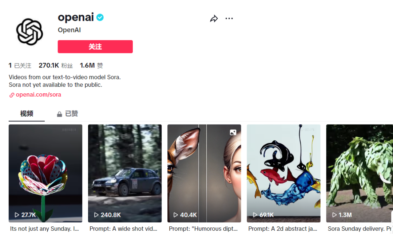
Task: Open the abstract fish paint video thumbnail
Action: click(x=283, y=173)
